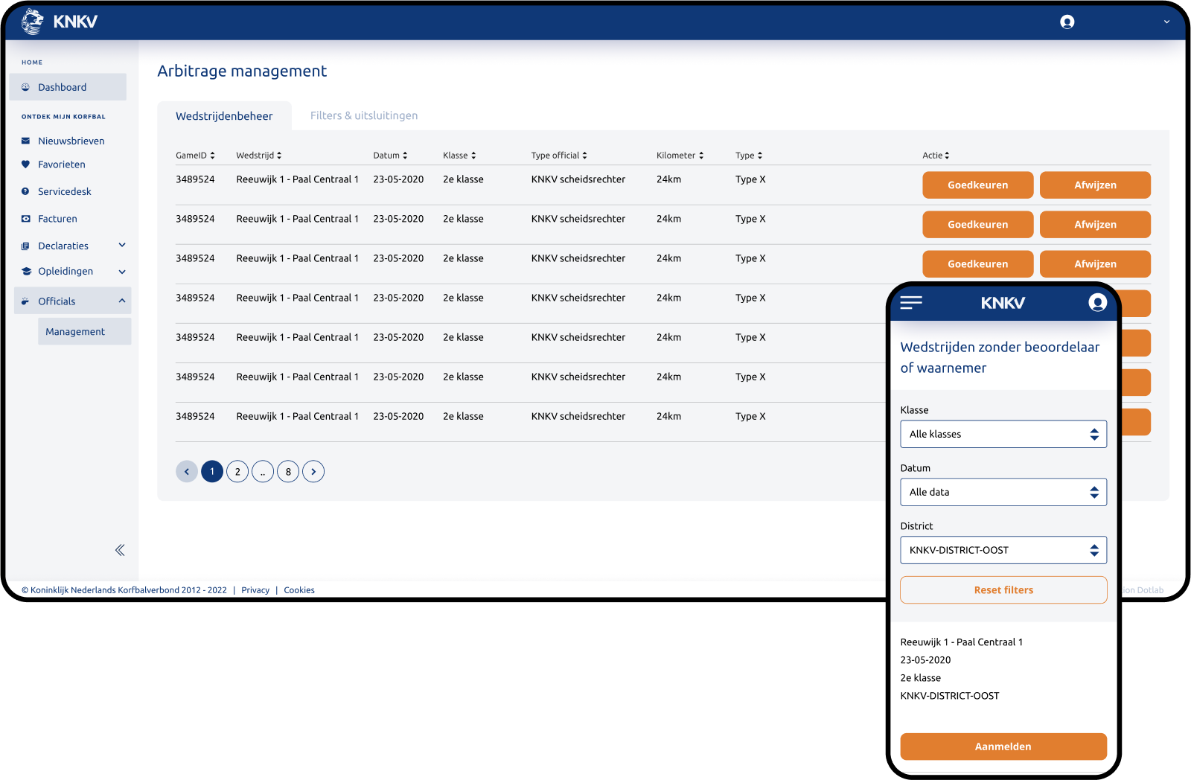The image size is (1191, 780).
Task: Expand the account menu chevron in top bar
Action: click(1166, 22)
